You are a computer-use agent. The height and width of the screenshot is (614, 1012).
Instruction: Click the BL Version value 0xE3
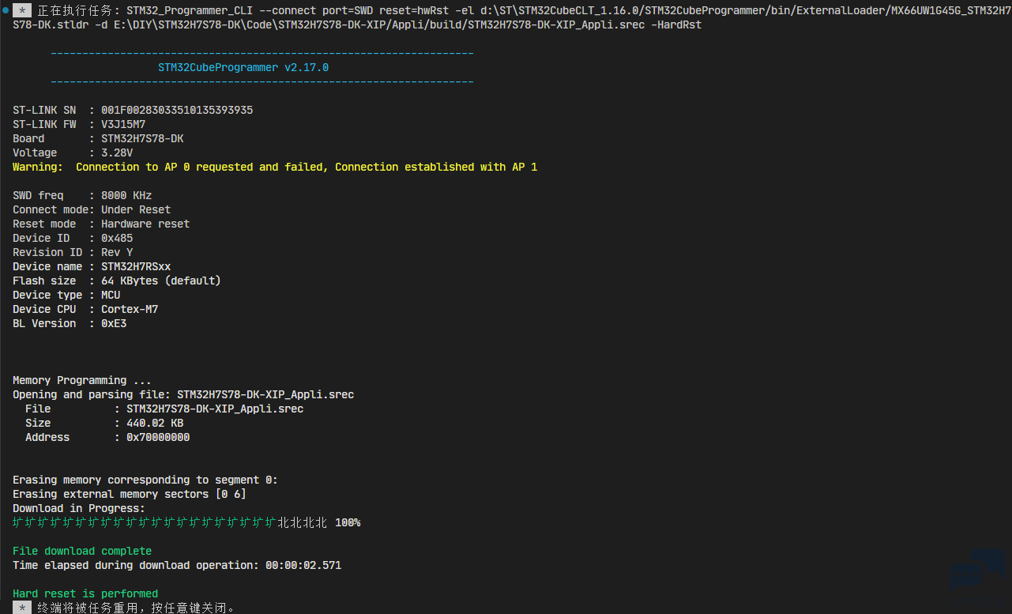tap(114, 323)
